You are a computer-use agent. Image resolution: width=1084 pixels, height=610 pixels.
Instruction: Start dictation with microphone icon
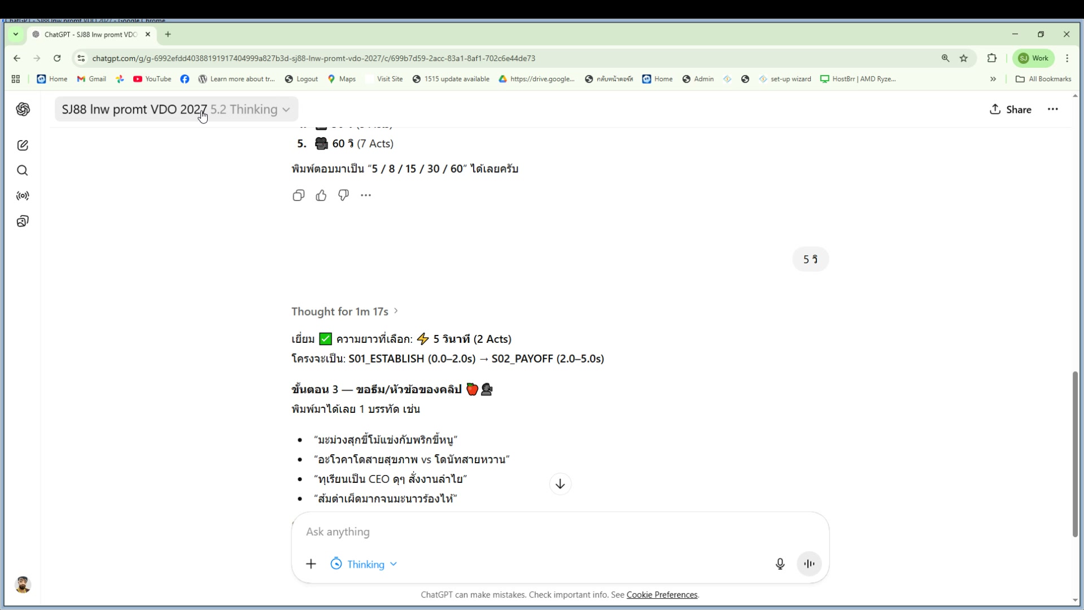tap(780, 564)
